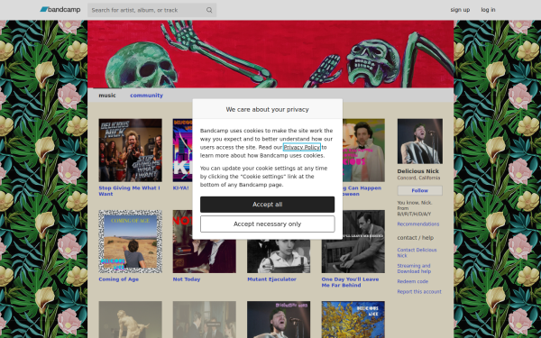Accept all cookies
The width and height of the screenshot is (541, 338).
point(268,205)
